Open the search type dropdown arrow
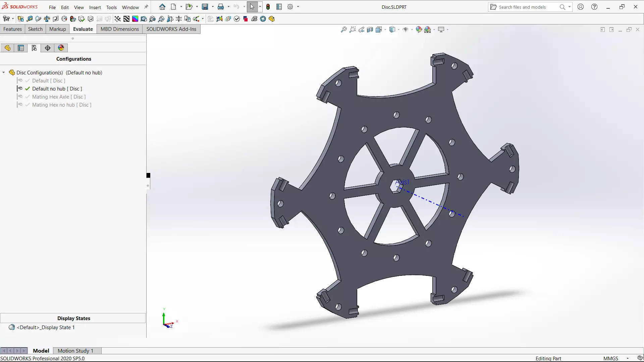 pos(570,7)
